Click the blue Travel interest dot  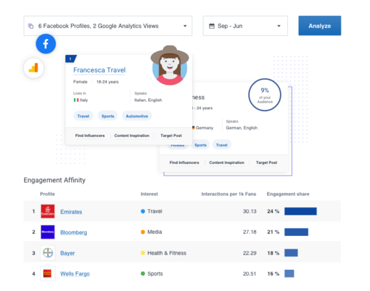pyautogui.click(x=143, y=211)
